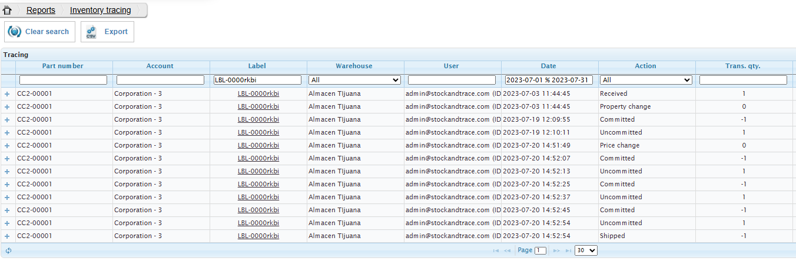Go to previous page of results
The height and width of the screenshot is (261, 796).
(507, 250)
